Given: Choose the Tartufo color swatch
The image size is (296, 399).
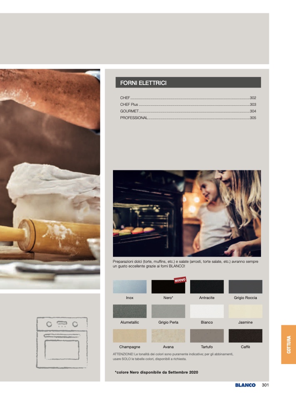Looking at the screenshot, I should click(x=207, y=336).
